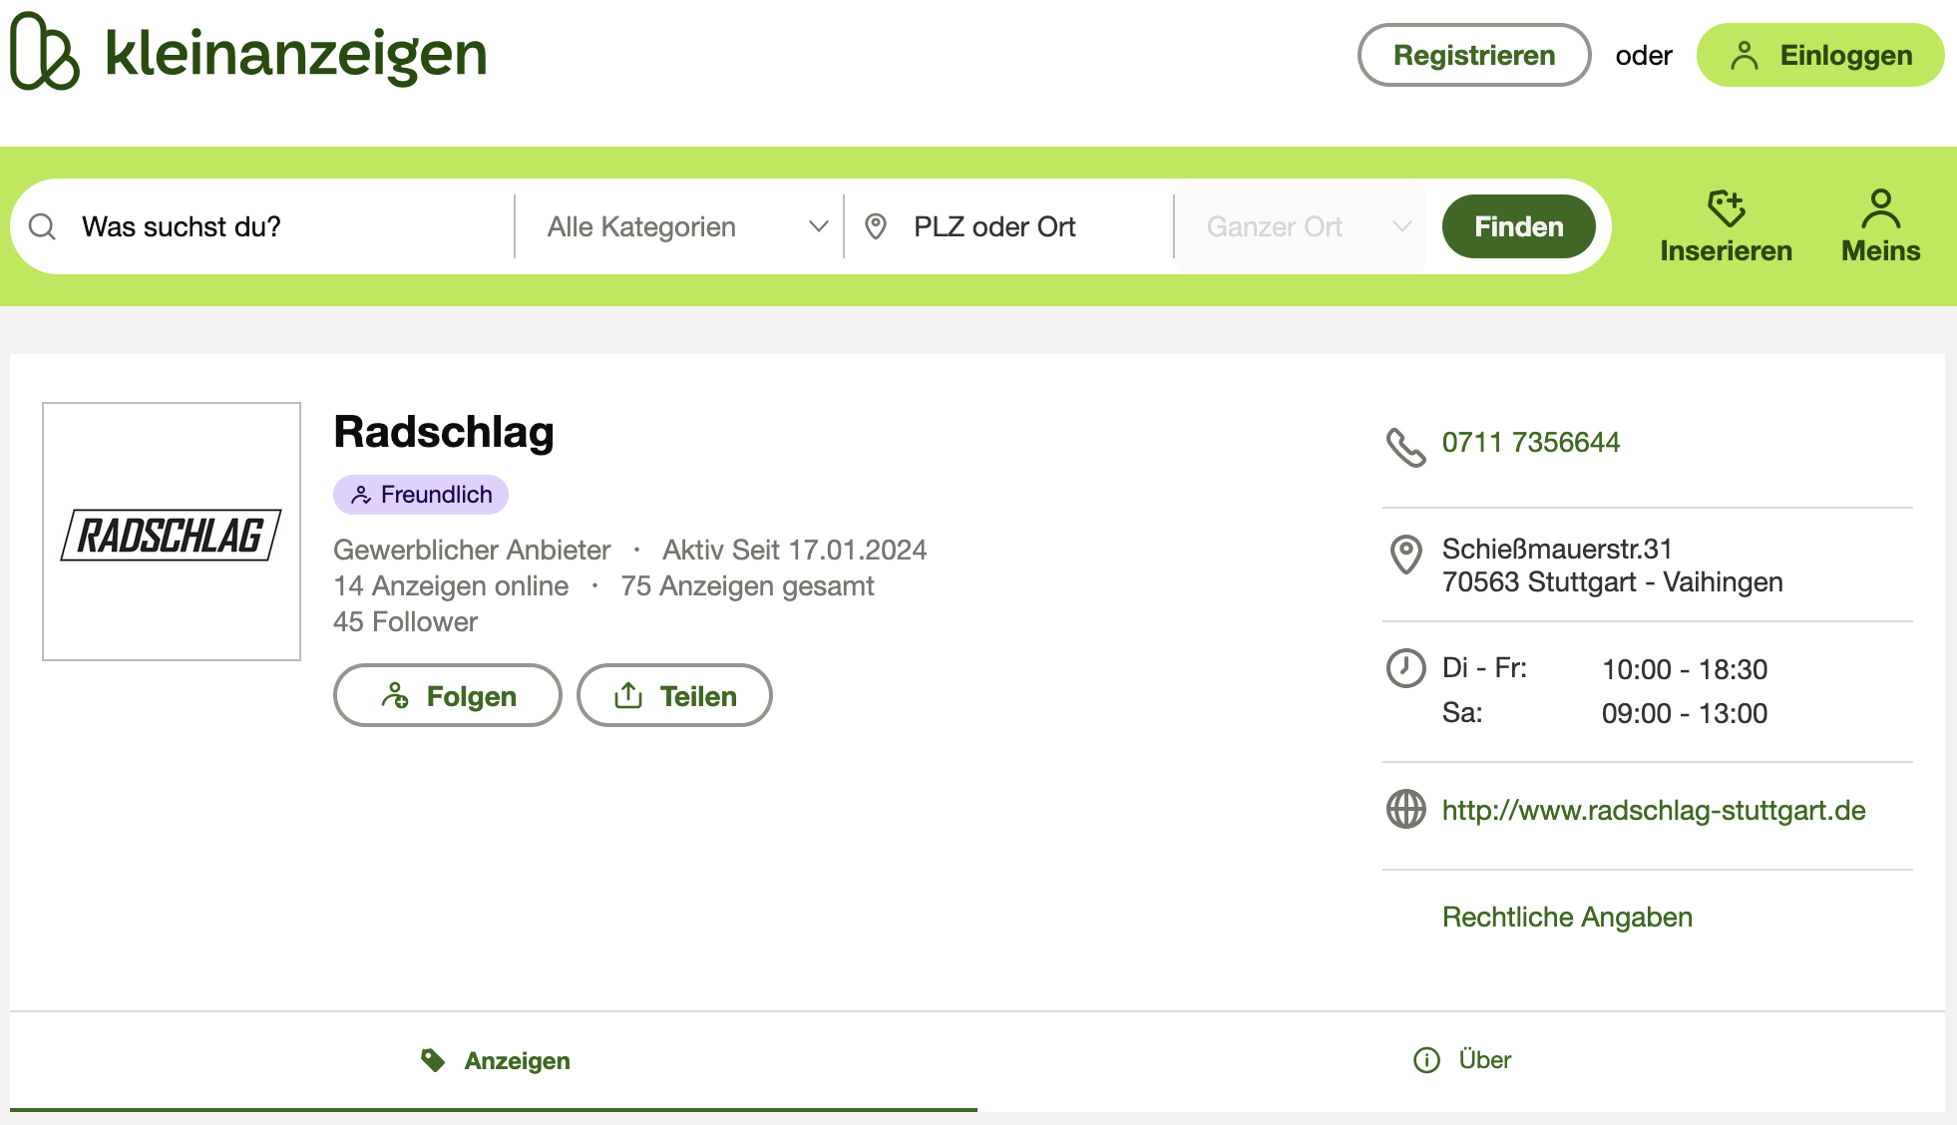The image size is (1957, 1125).
Task: Open Rechtliche Angaben link
Action: [x=1567, y=917]
